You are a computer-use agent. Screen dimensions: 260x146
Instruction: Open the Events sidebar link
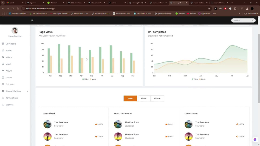click(9, 78)
